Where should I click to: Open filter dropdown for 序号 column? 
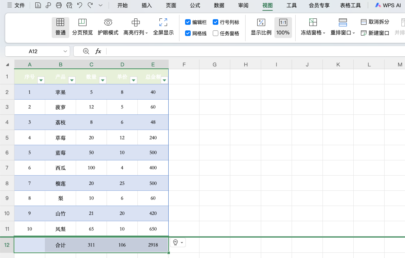pos(41,80)
